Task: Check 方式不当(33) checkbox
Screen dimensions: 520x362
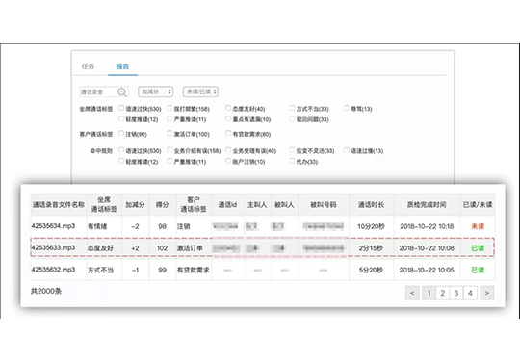Action: 292,108
